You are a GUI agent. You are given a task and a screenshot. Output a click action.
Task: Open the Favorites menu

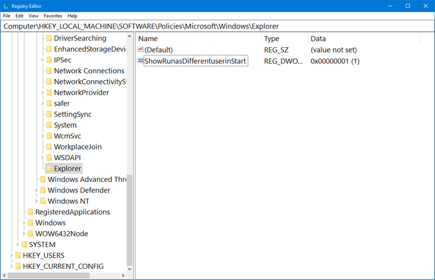[53, 16]
